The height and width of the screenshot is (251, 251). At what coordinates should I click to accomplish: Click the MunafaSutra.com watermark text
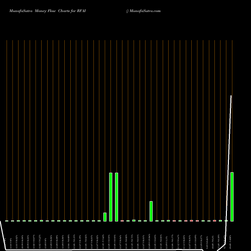[x=145, y=11]
